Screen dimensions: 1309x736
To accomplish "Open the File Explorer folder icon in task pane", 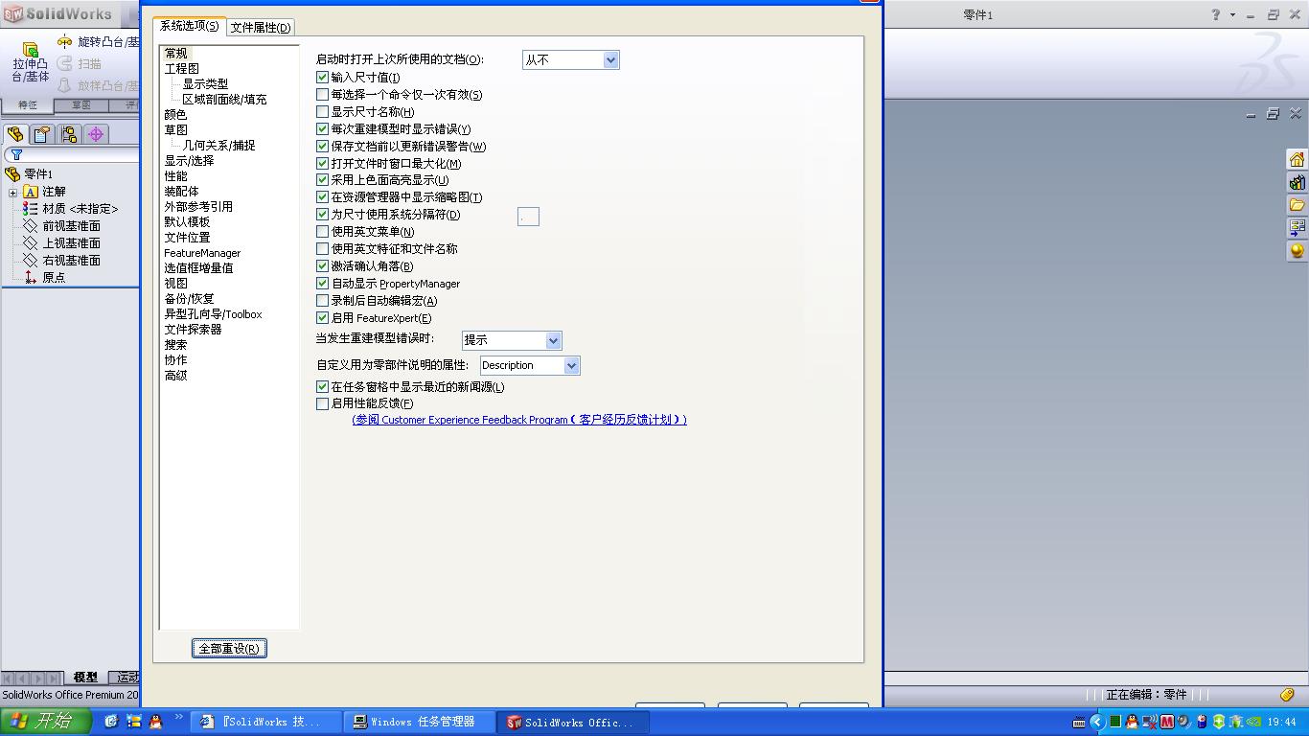I will click(x=1297, y=205).
